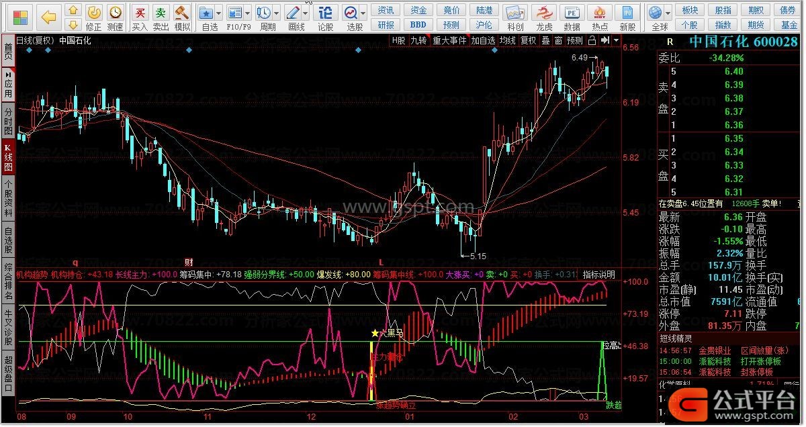806x427 pixels.
Task: Open the 论股 stock discussion icon
Action: [x=326, y=17]
